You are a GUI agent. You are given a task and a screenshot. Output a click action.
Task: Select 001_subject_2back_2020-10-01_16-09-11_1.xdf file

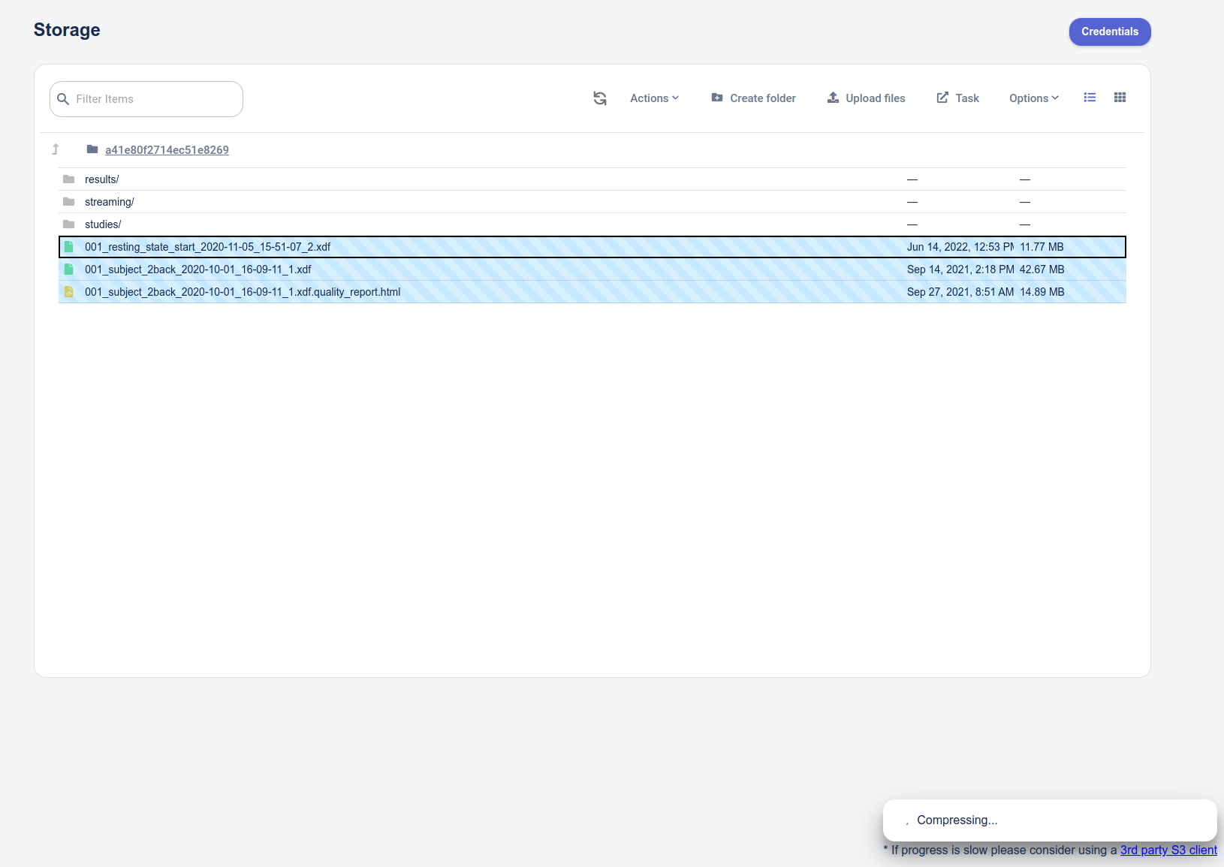592,269
